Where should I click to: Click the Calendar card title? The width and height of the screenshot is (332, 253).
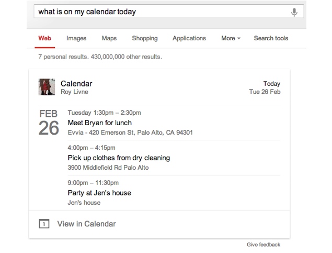coord(76,84)
